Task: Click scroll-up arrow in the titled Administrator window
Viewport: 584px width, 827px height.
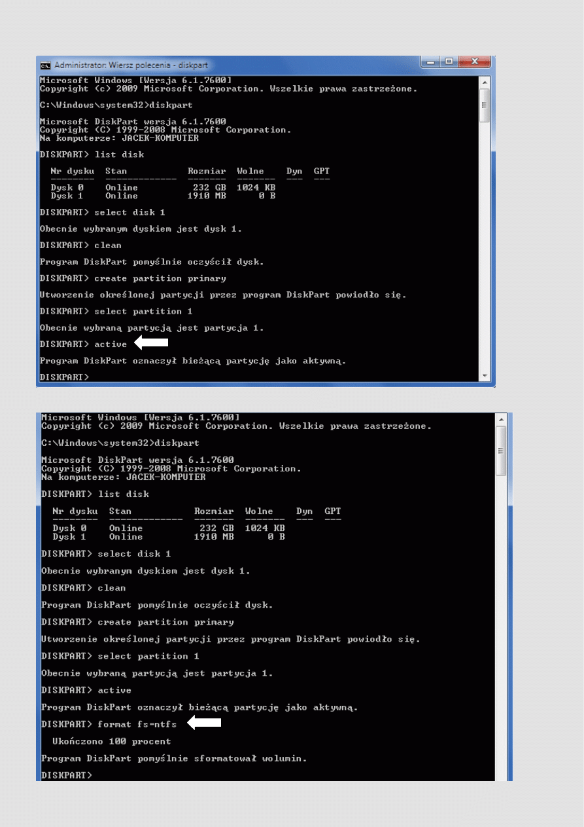Action: point(485,82)
